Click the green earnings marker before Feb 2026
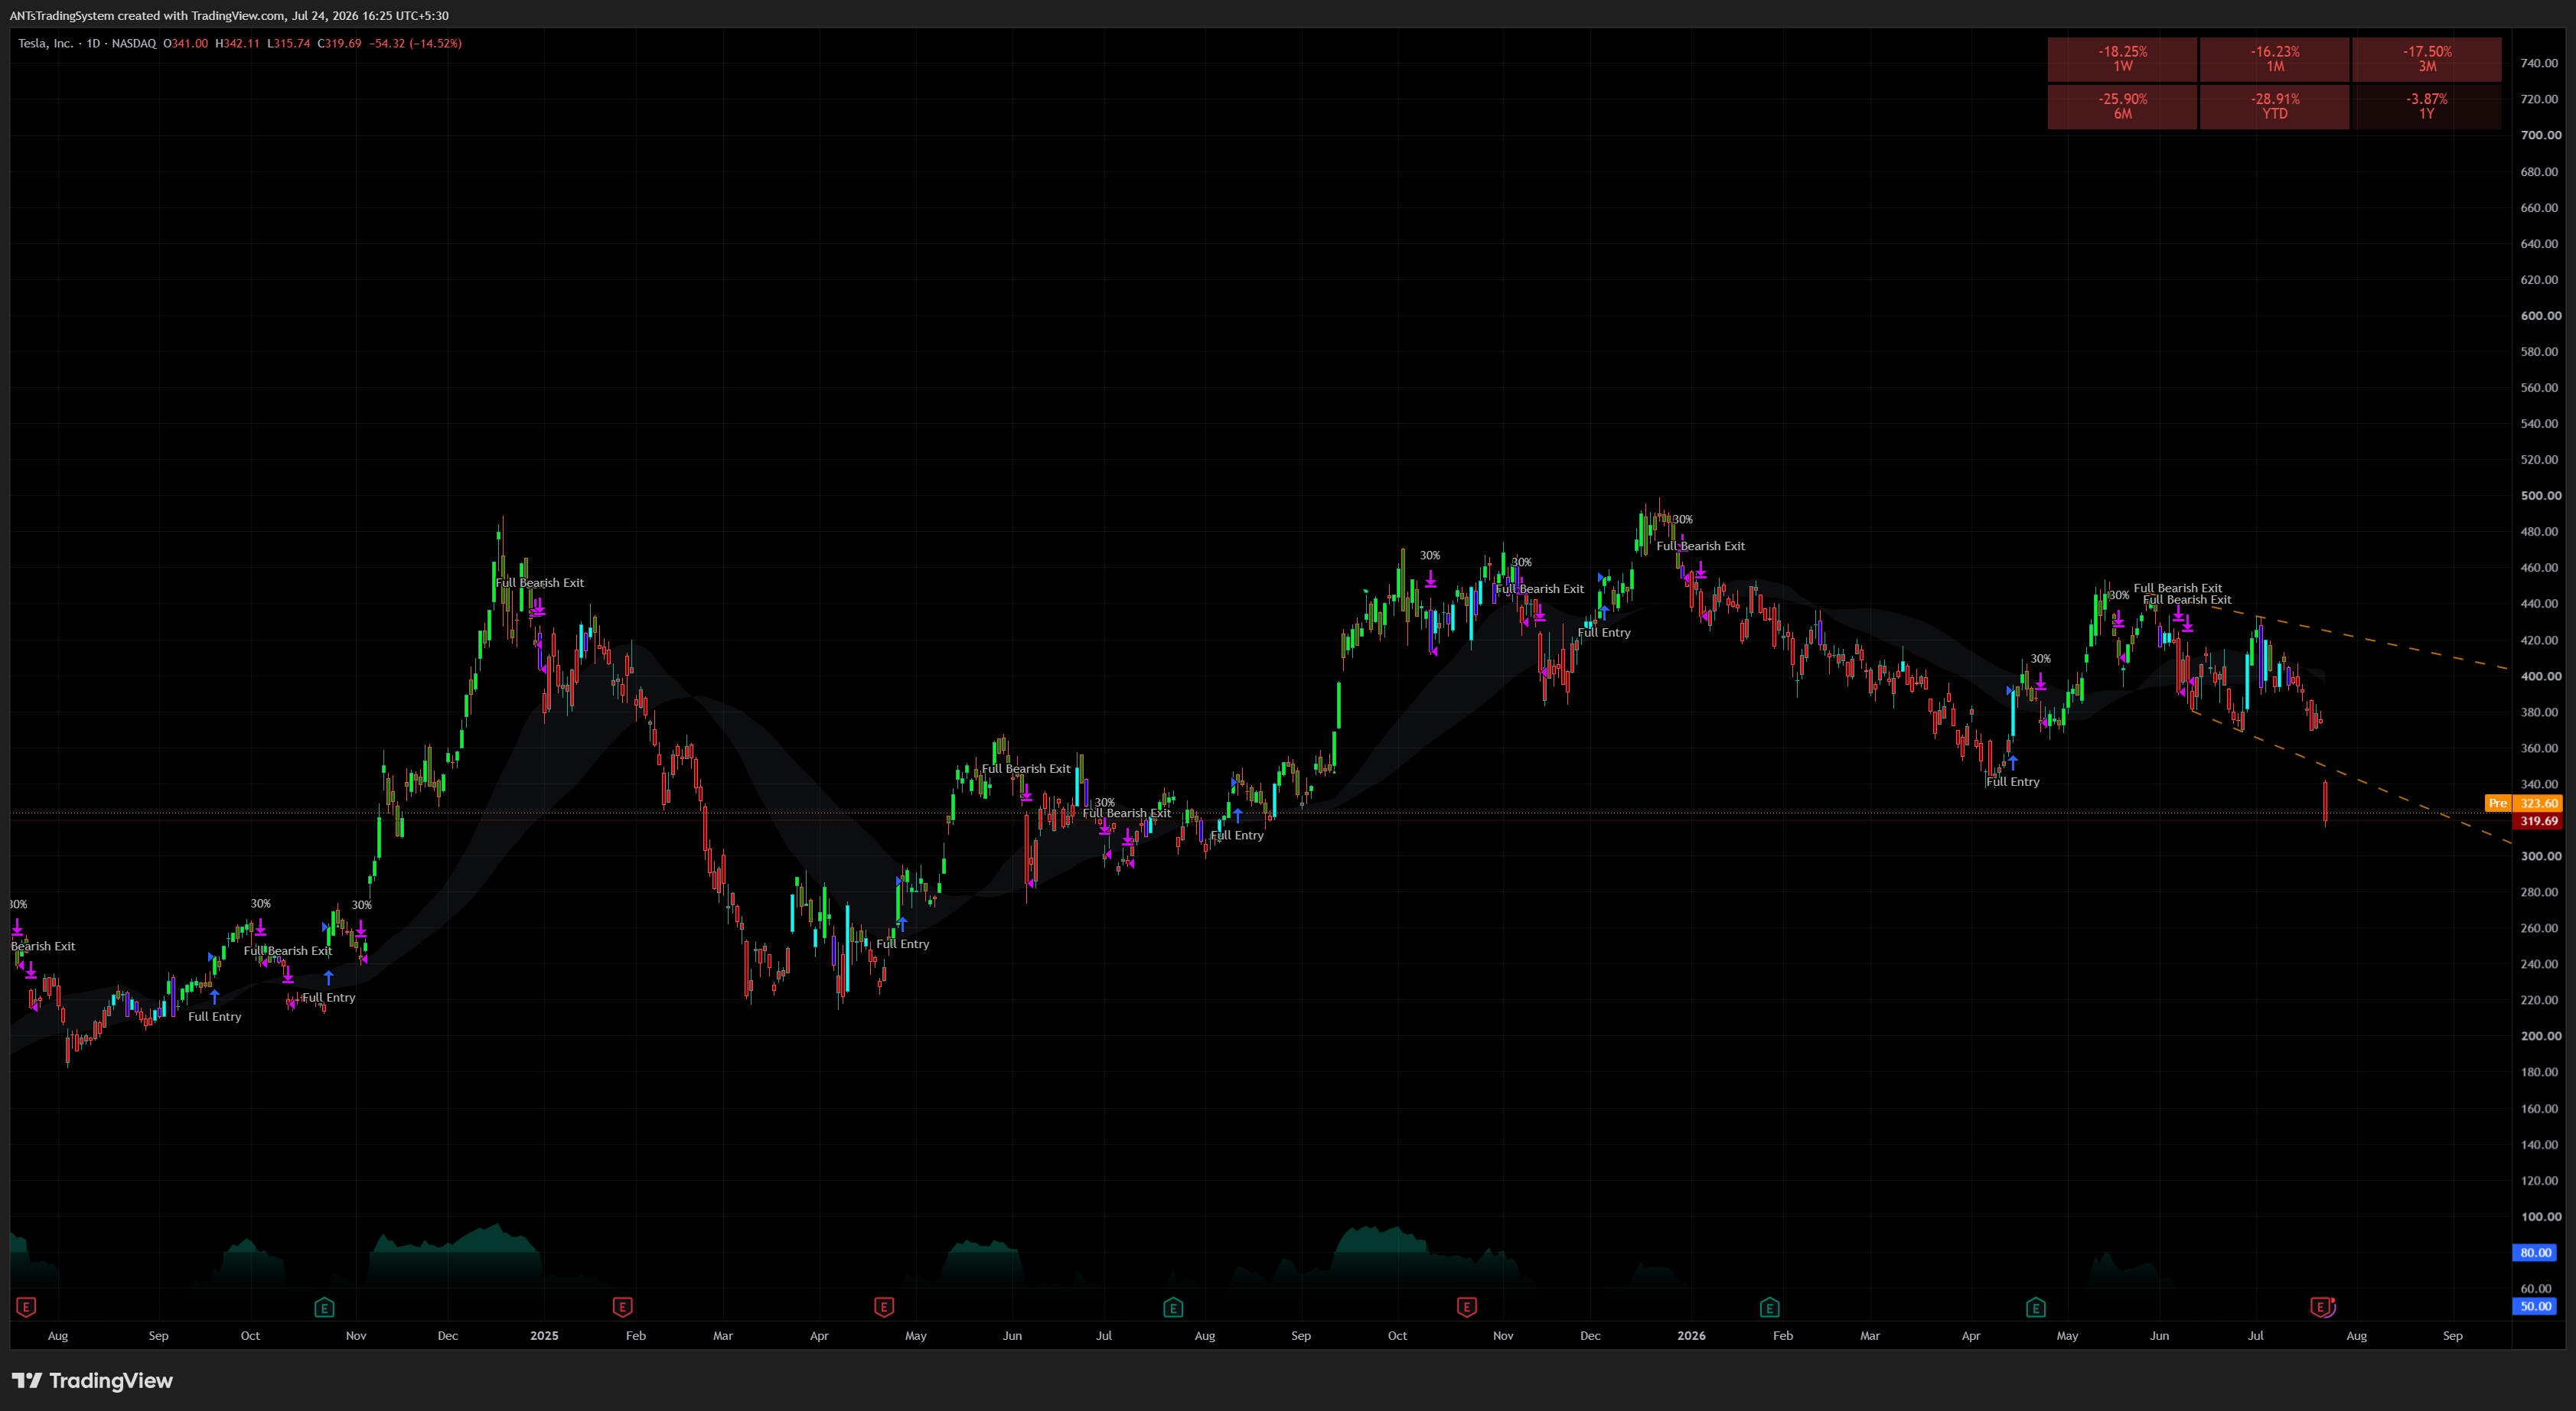This screenshot has height=1411, width=2576. tap(1769, 1307)
